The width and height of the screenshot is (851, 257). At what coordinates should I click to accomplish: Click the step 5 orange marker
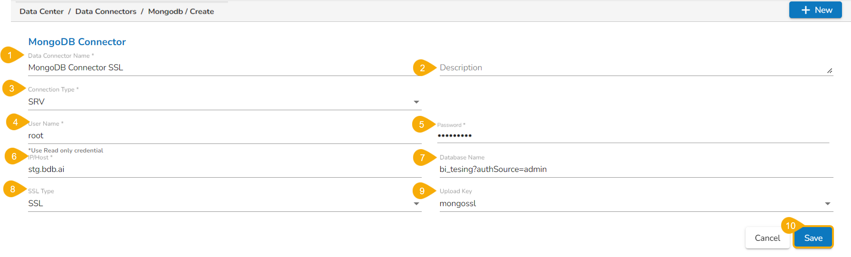pyautogui.click(x=421, y=124)
